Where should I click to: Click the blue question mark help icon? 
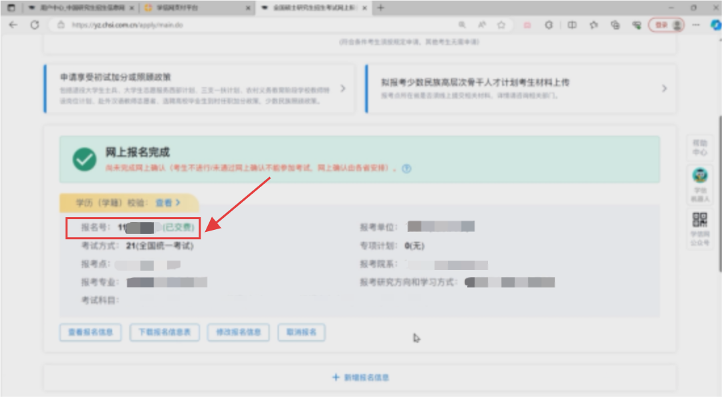[x=406, y=168]
